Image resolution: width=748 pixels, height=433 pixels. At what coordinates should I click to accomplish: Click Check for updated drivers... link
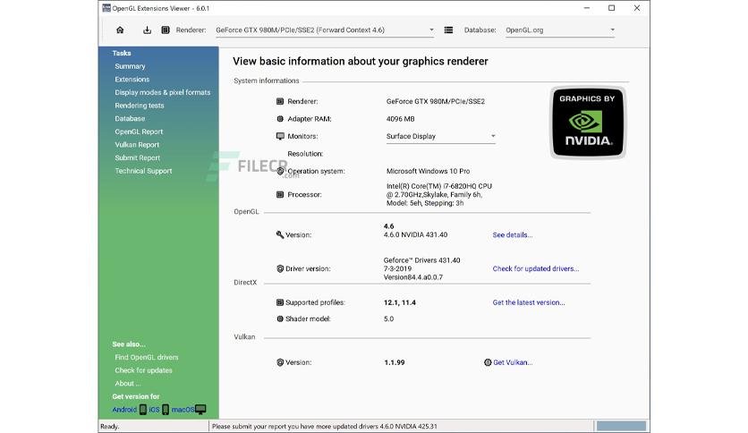[x=536, y=268]
